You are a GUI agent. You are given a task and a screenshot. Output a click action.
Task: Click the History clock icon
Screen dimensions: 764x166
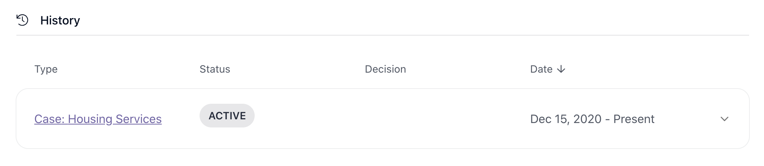(x=22, y=20)
